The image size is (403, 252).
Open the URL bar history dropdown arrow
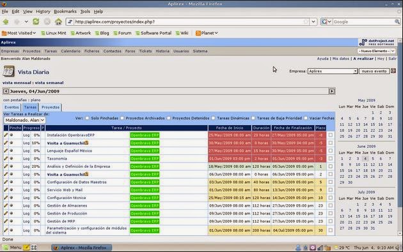point(313,22)
